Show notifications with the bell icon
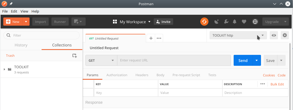 (234, 22)
